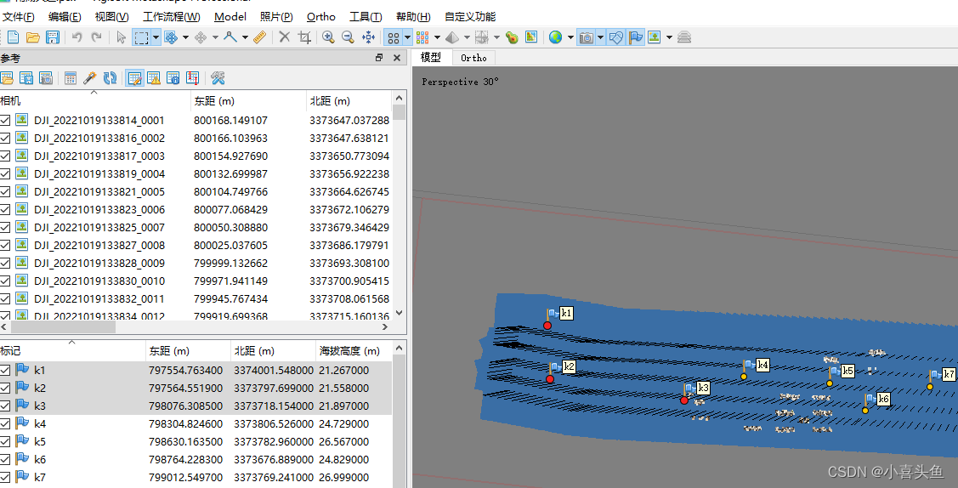The height and width of the screenshot is (488, 958).
Task: Expand the show cameras dropdown arrow
Action: [x=601, y=38]
